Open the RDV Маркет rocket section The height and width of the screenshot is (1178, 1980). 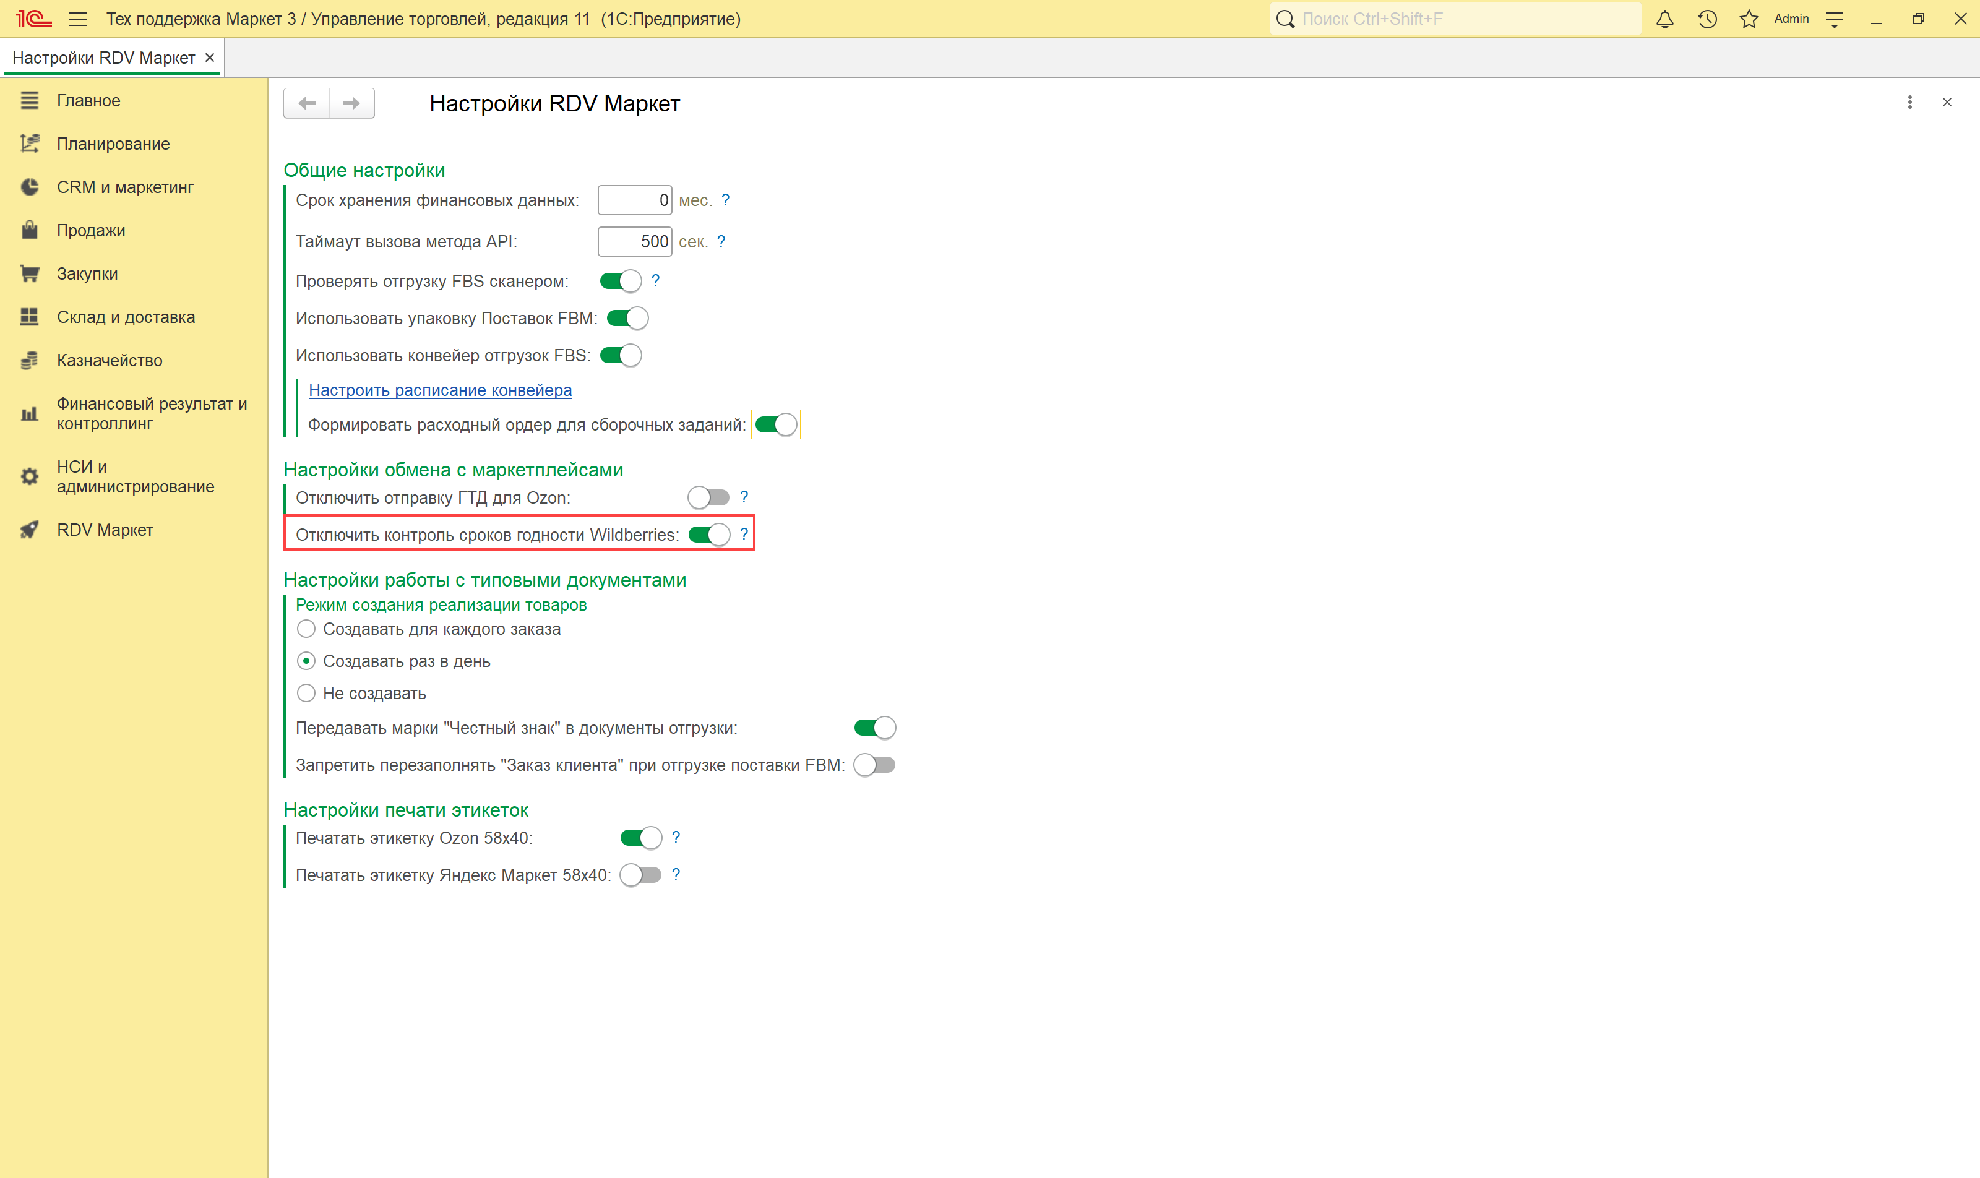pos(104,530)
